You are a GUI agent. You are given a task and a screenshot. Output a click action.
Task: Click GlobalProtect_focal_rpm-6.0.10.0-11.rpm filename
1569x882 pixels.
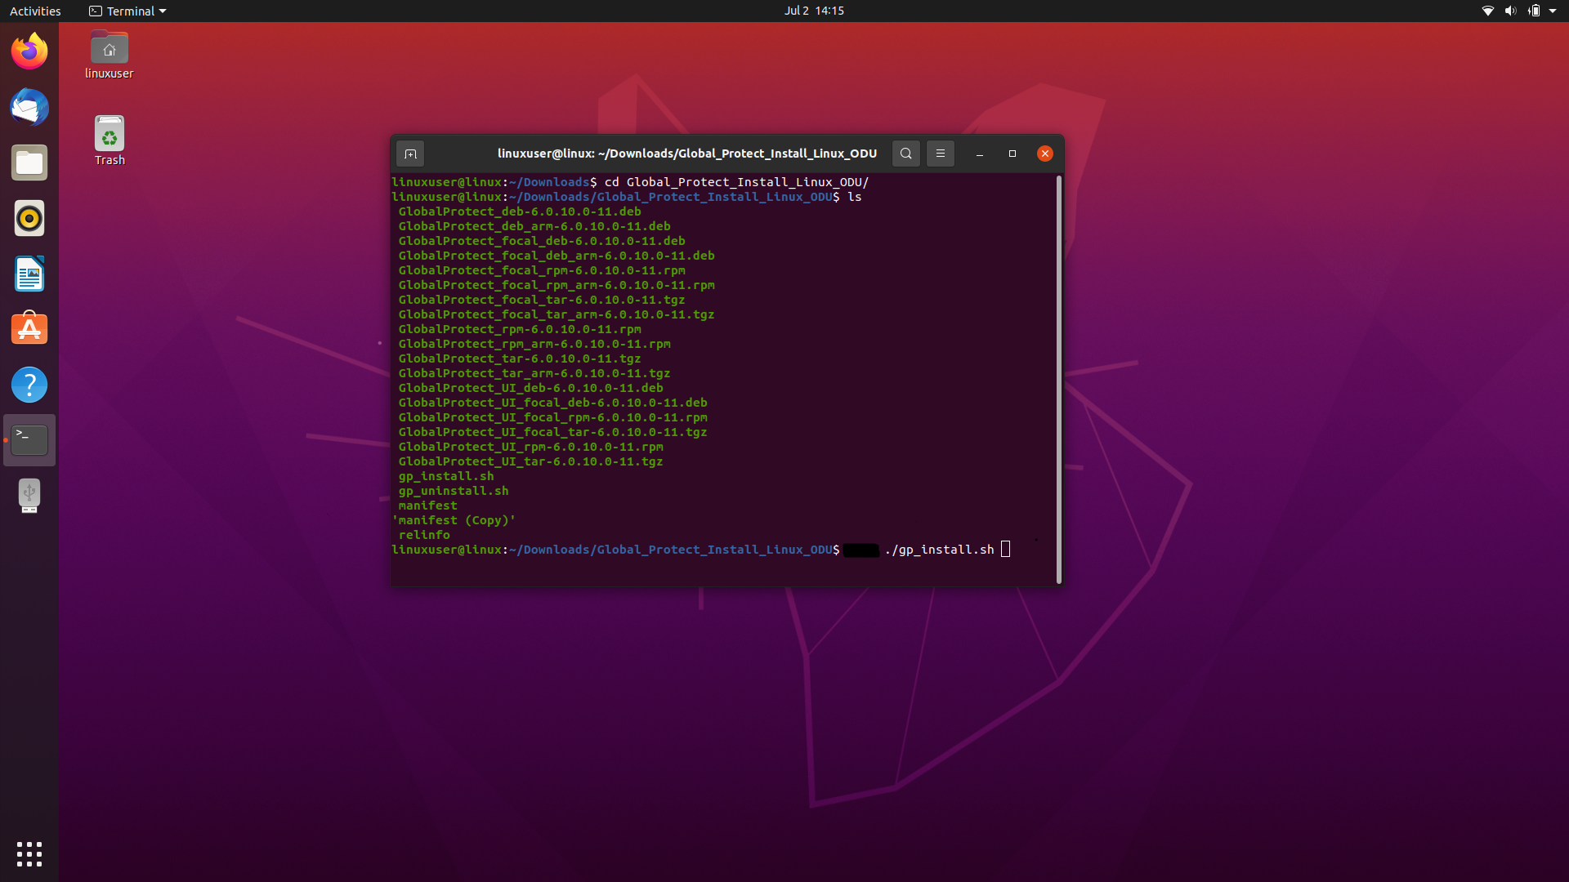pos(542,270)
